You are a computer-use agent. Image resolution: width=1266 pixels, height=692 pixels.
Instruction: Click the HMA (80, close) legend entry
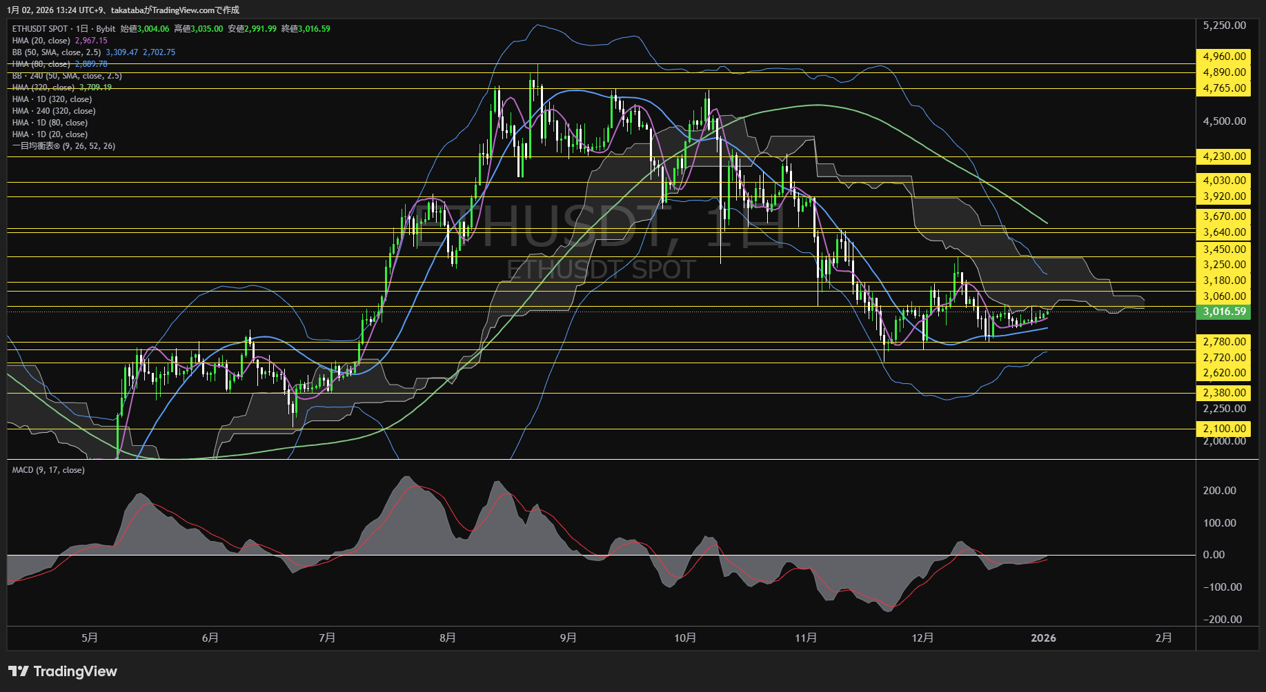tap(41, 64)
